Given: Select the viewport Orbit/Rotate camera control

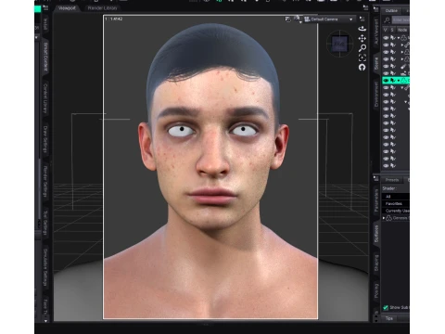Looking at the screenshot, I should tap(362, 29).
